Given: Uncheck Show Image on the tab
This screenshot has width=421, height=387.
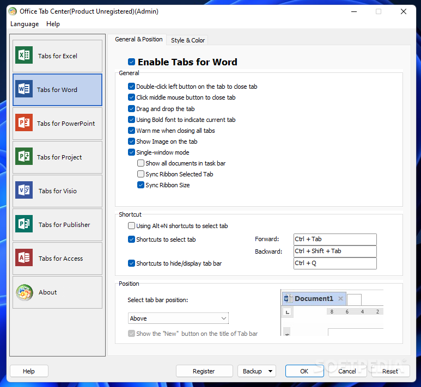Looking at the screenshot, I should coord(132,142).
